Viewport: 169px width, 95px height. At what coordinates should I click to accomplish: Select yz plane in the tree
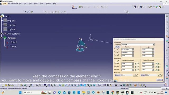click(11, 25)
